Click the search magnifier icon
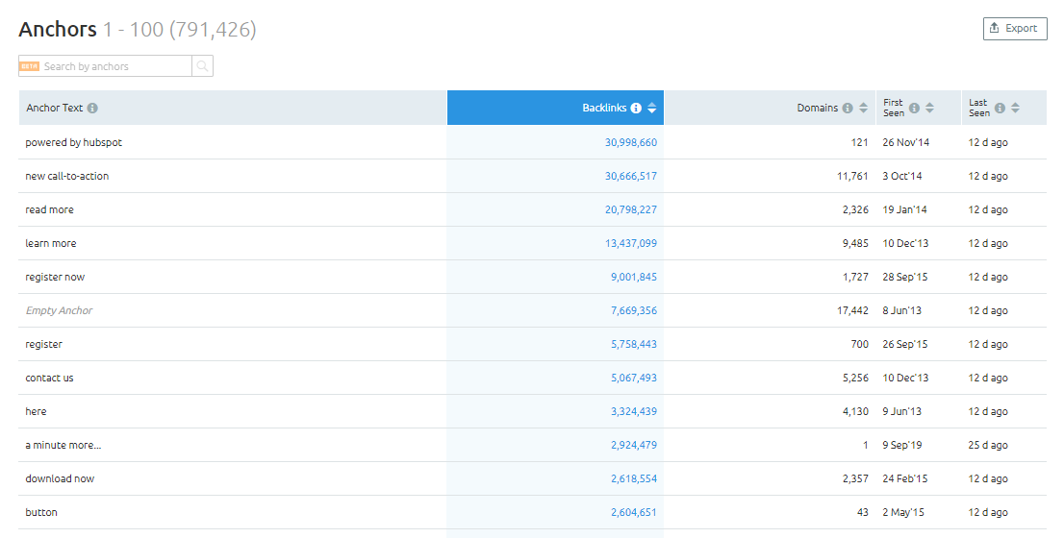This screenshot has width=1064, height=538. [202, 65]
